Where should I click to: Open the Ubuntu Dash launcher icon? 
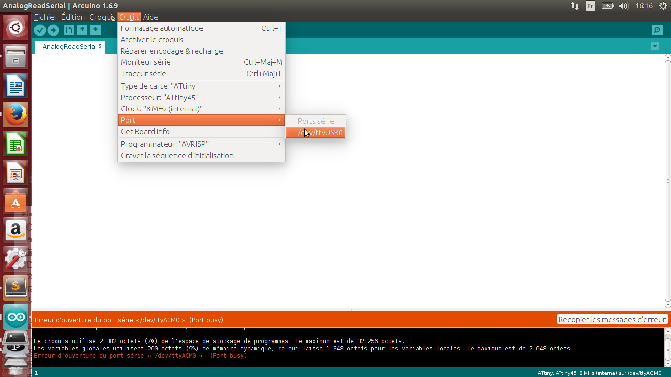[x=16, y=28]
